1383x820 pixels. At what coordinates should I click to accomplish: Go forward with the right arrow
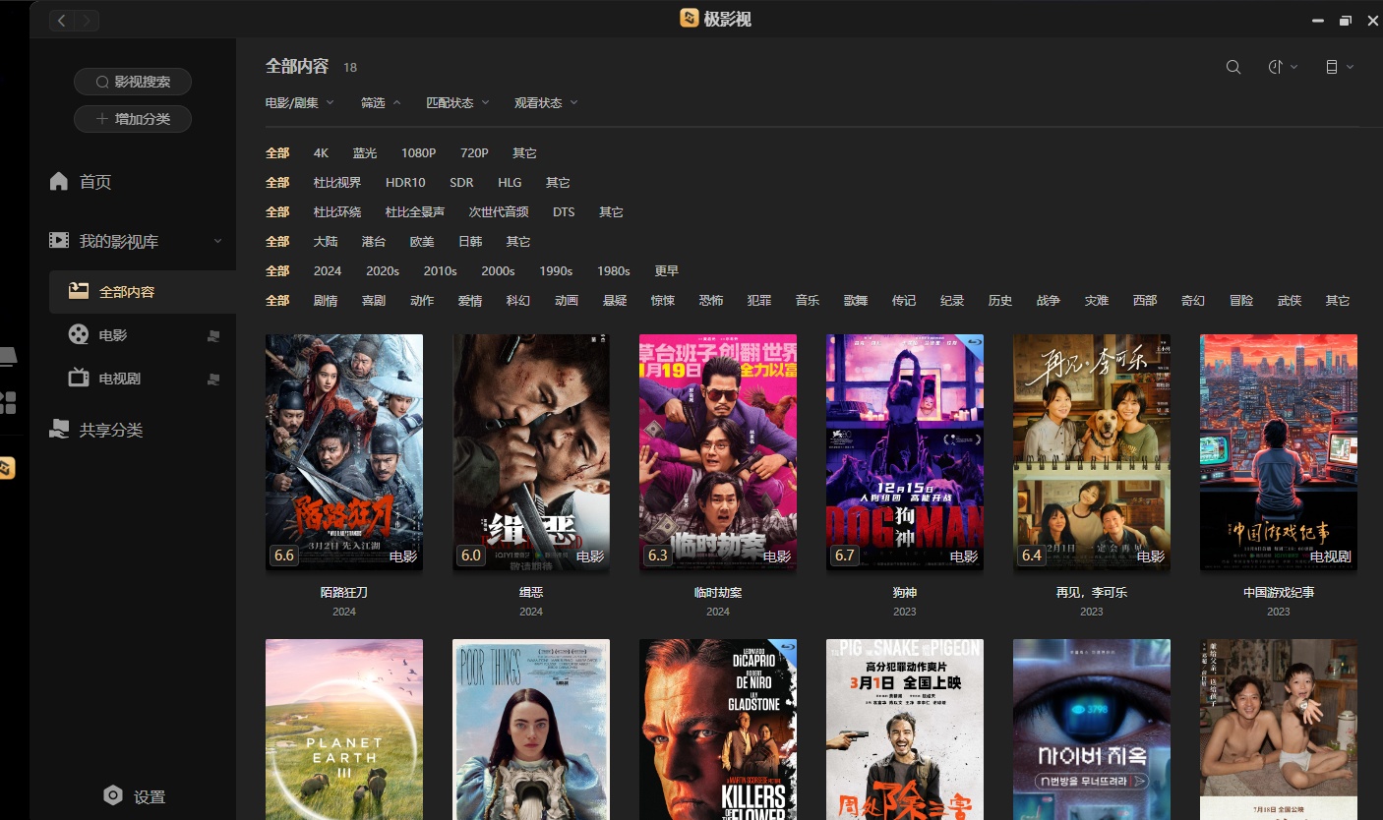[x=87, y=20]
